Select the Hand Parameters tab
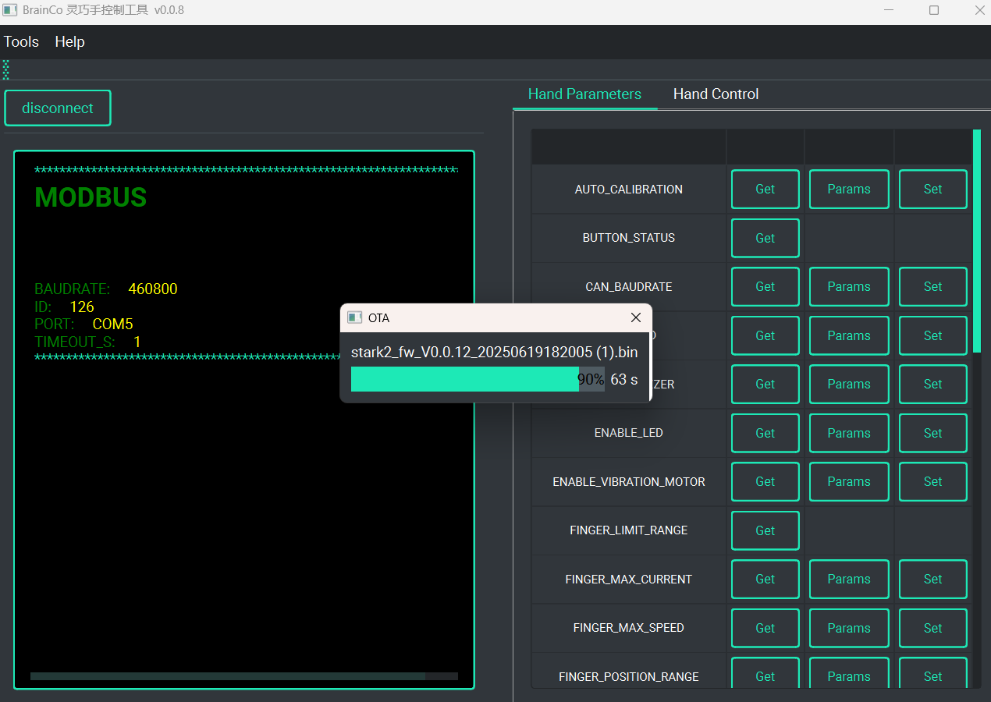Image resolution: width=991 pixels, height=702 pixels. (584, 94)
